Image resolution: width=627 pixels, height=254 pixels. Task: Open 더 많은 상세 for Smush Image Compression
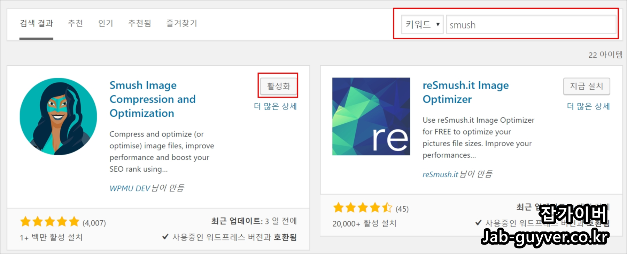point(275,106)
